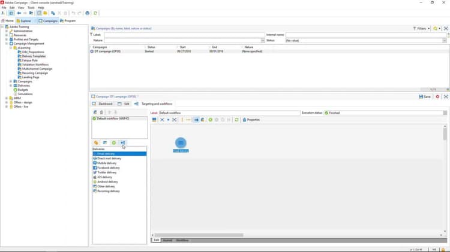Open the green circle palette tab
450x252 pixels.
coord(114,142)
